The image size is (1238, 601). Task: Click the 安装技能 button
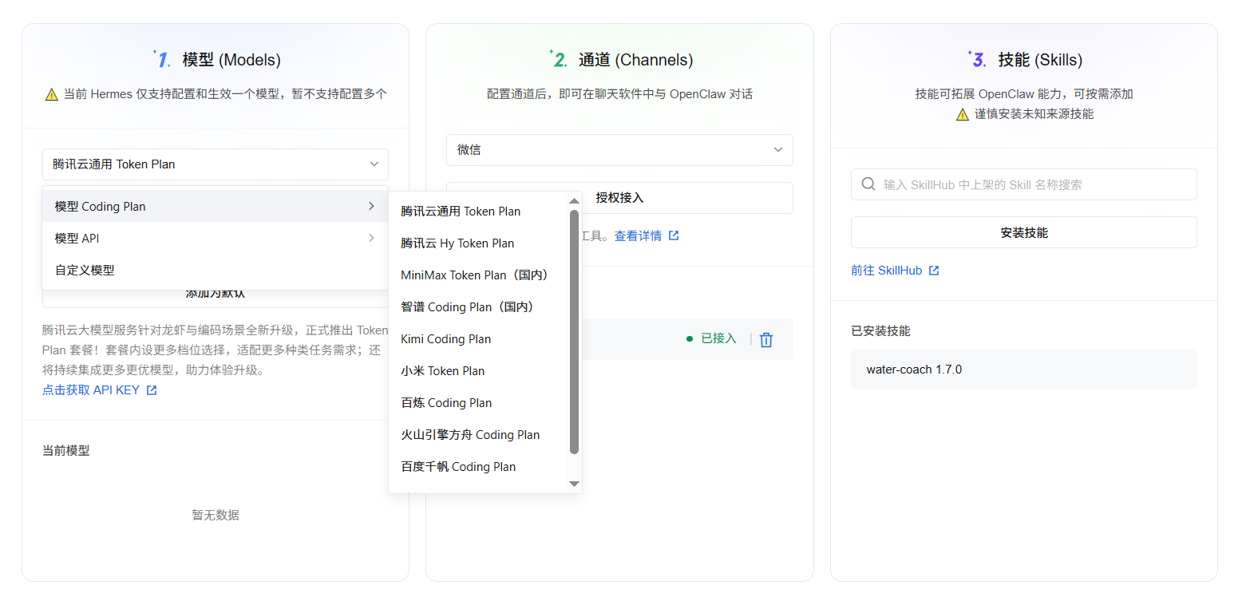1024,232
